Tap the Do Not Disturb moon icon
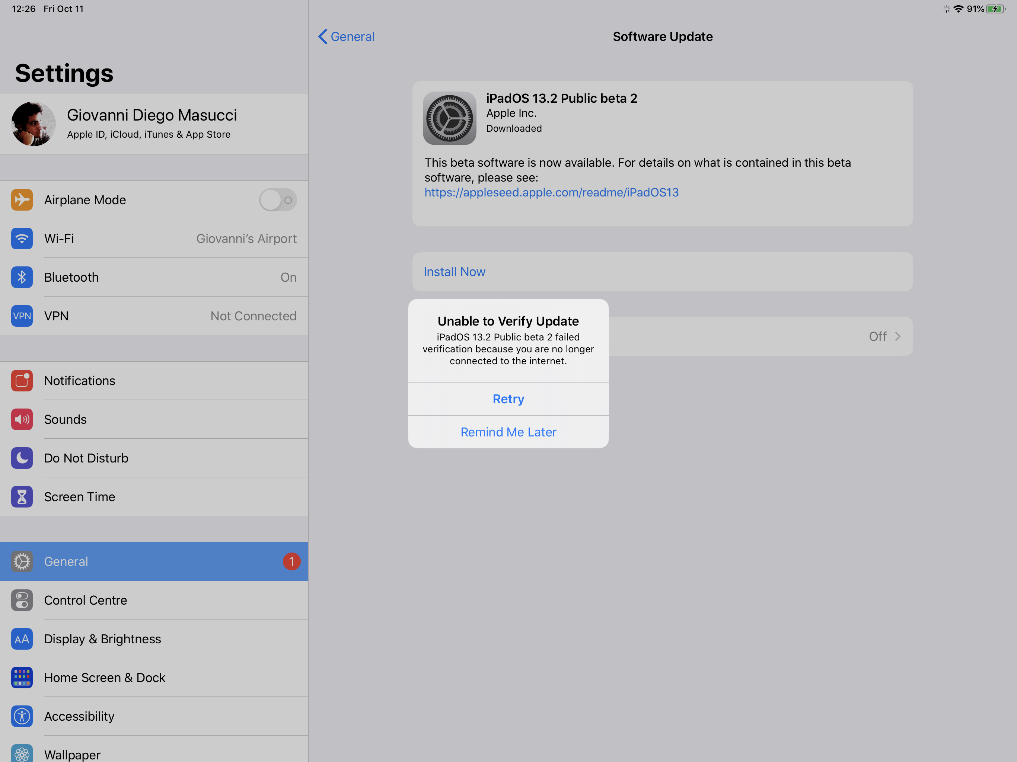Viewport: 1017px width, 762px height. (x=22, y=458)
